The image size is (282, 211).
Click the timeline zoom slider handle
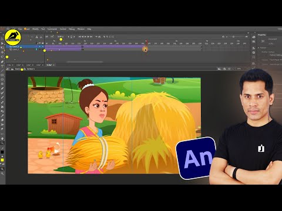[233, 37]
